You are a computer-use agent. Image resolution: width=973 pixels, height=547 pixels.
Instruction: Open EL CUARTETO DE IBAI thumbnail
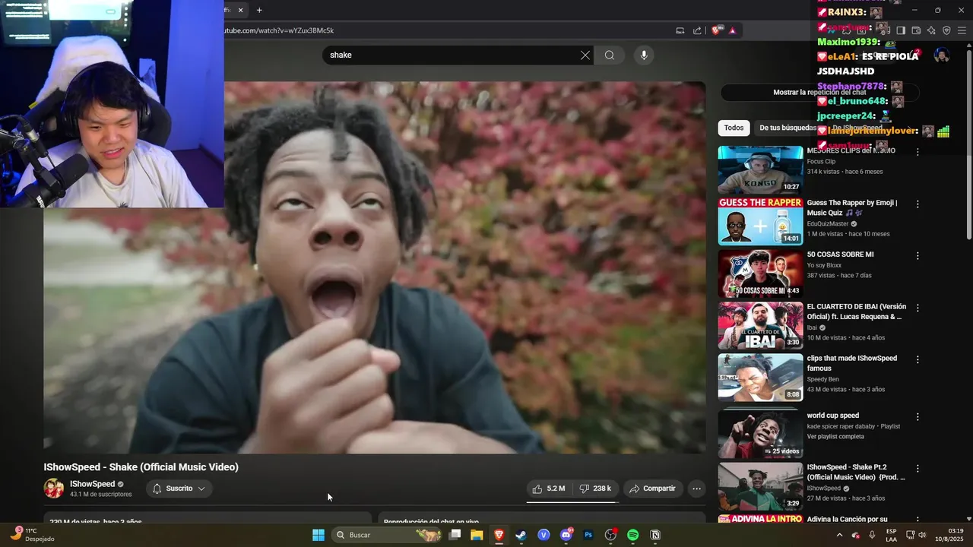point(760,325)
